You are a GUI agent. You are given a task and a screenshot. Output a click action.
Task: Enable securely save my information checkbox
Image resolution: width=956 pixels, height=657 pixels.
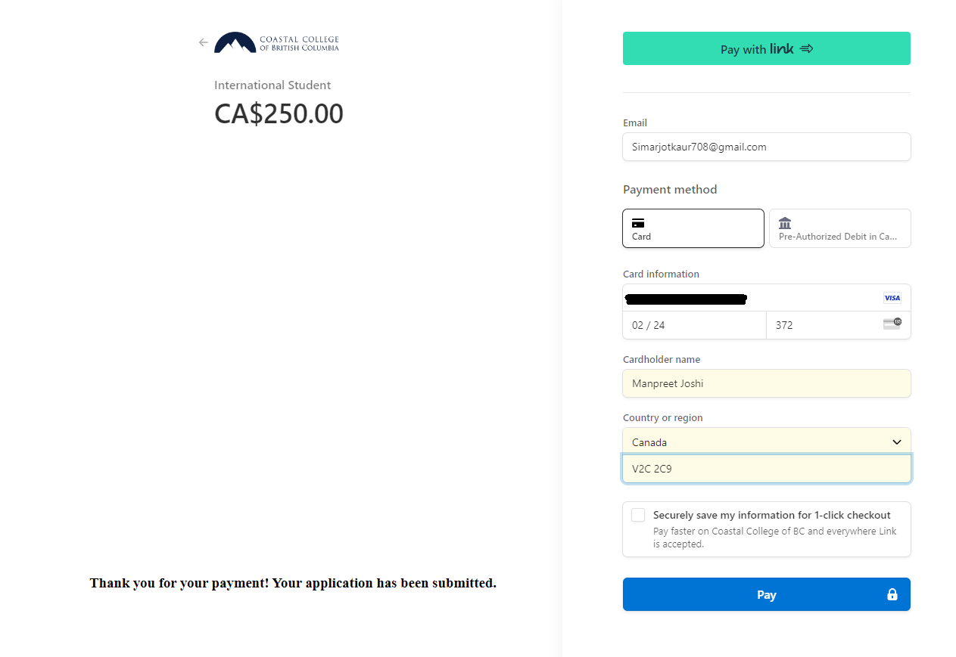pyautogui.click(x=638, y=515)
